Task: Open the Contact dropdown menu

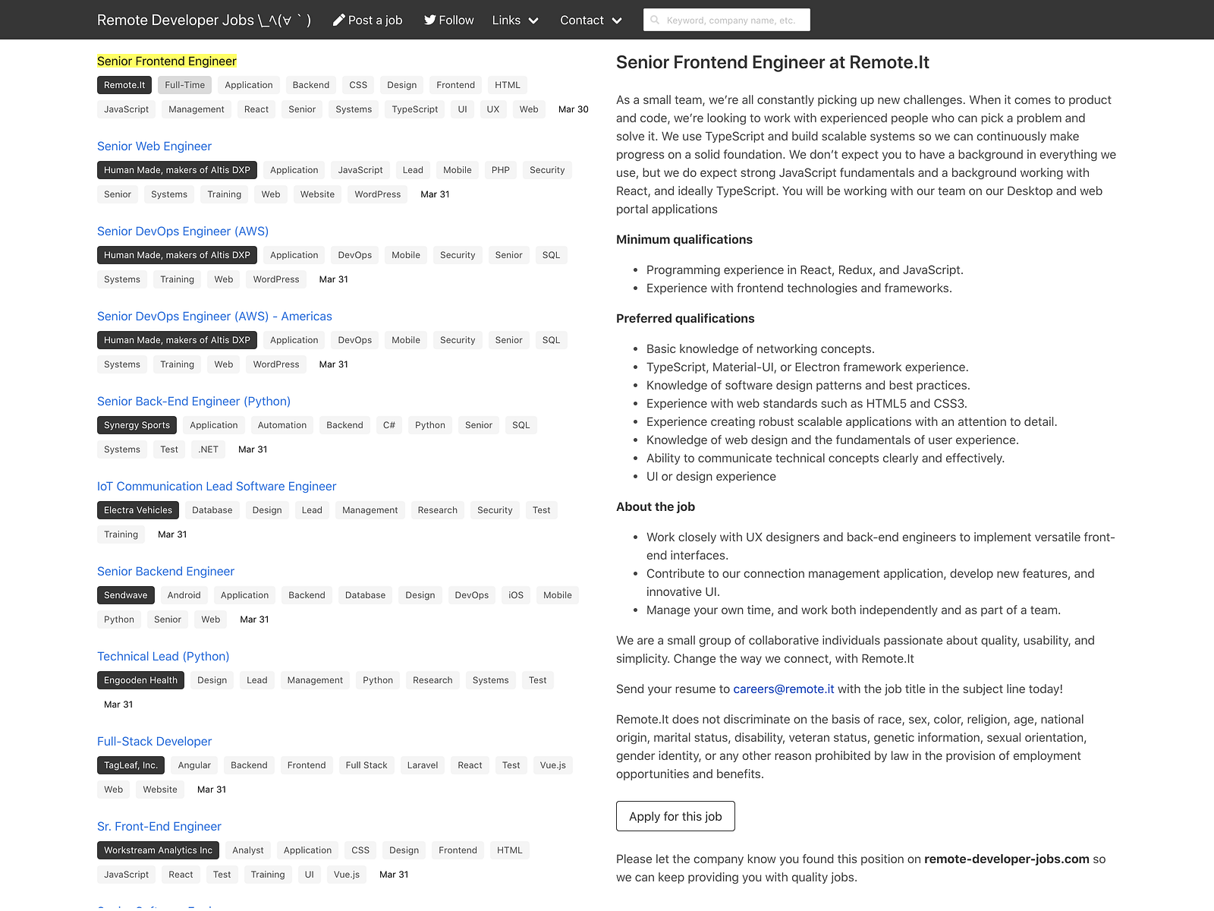Action: coord(591,20)
